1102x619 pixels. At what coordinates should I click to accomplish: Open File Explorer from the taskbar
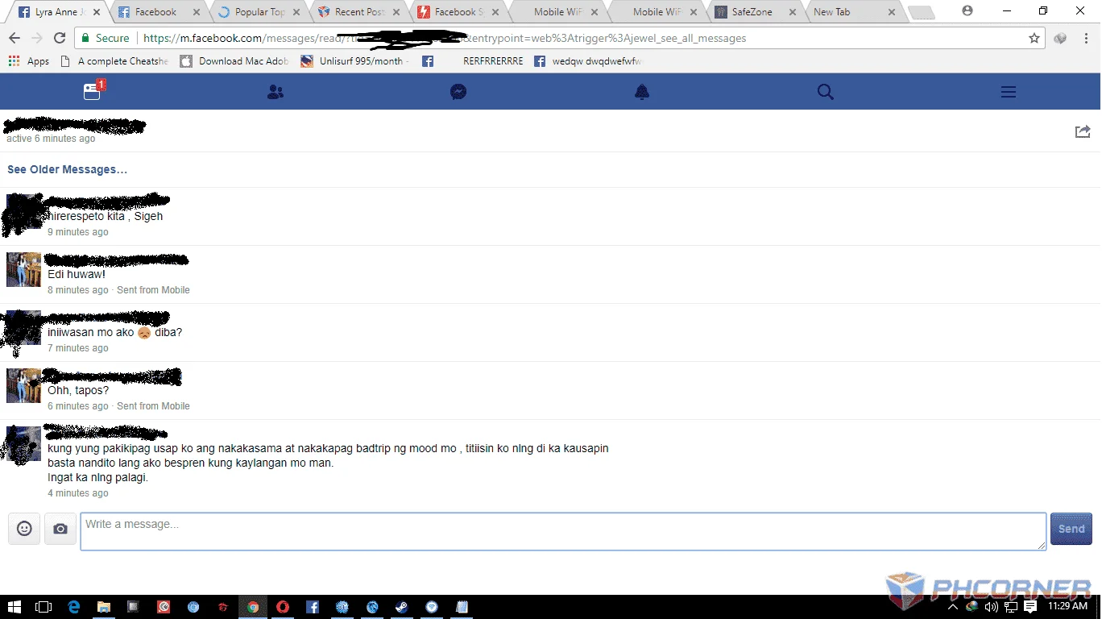[x=104, y=607]
